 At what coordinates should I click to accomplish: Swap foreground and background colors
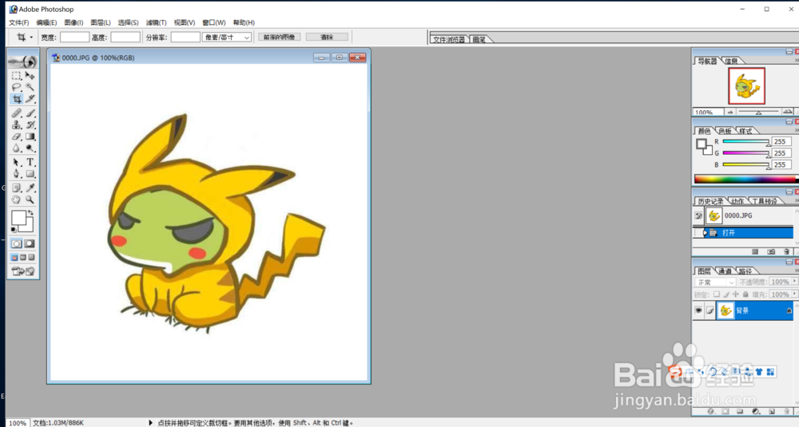(x=31, y=212)
